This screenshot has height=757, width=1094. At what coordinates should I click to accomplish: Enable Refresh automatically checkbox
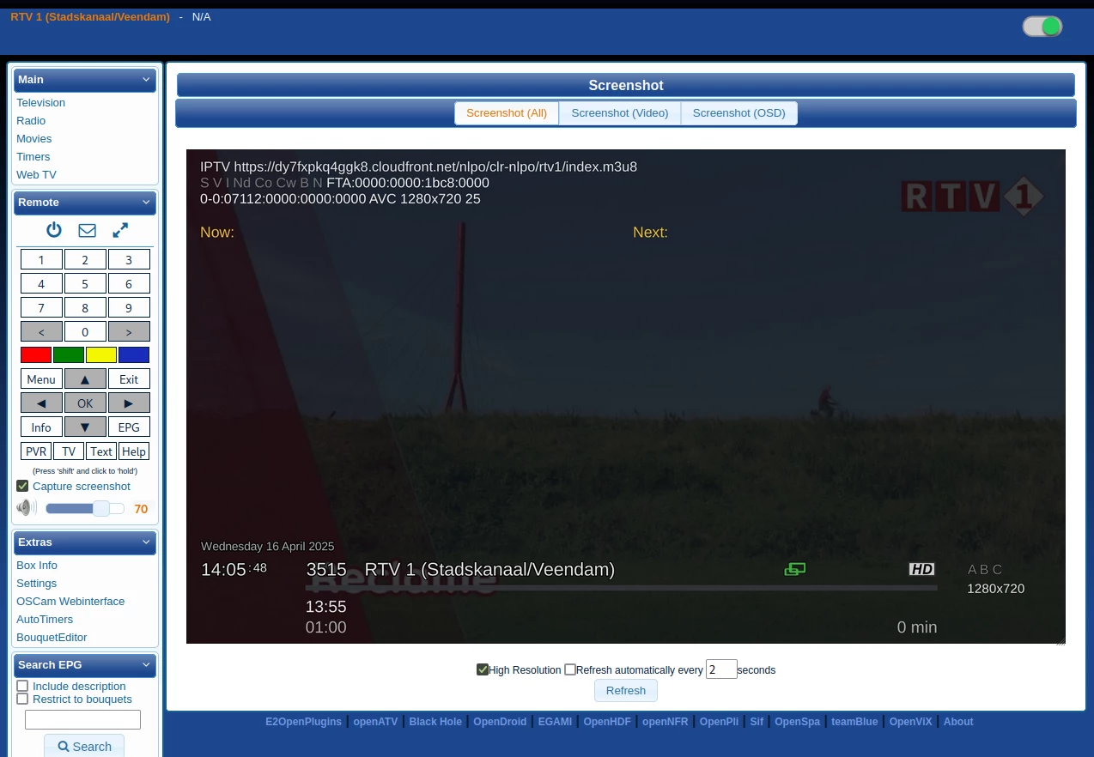pyautogui.click(x=570, y=669)
